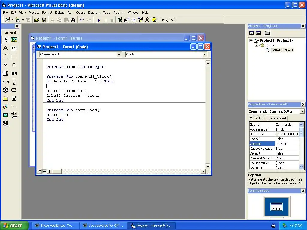Select the OLE control in toolbox
The height and width of the screenshot is (230, 307).
[6, 124]
